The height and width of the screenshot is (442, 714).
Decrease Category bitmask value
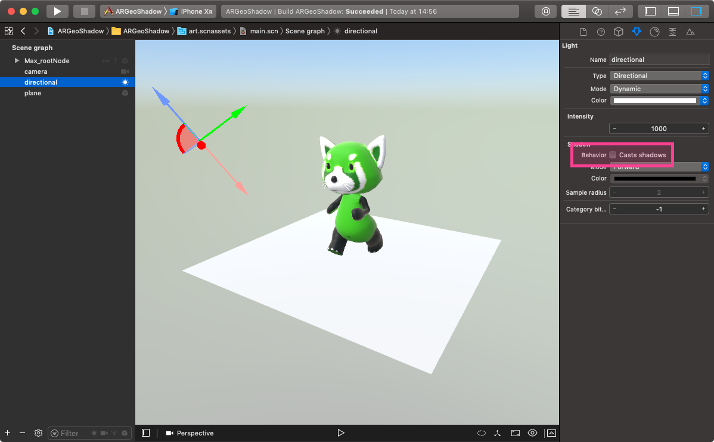614,210
